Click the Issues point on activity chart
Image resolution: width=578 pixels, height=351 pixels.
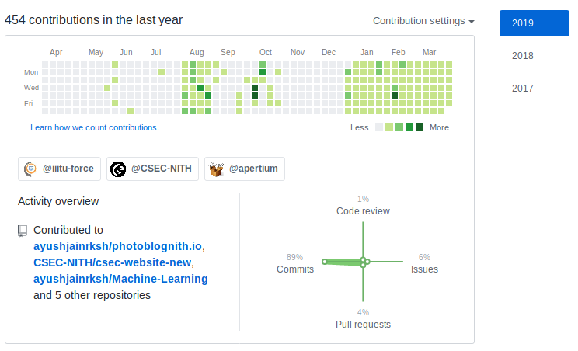368,262
